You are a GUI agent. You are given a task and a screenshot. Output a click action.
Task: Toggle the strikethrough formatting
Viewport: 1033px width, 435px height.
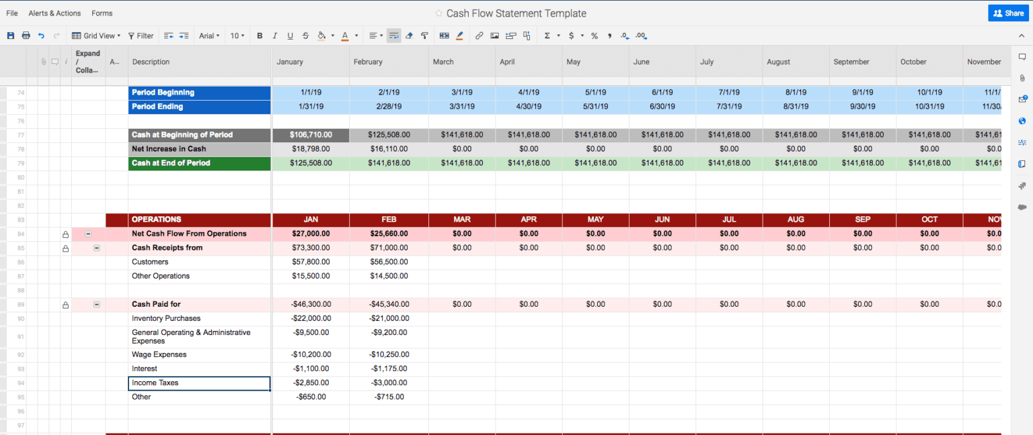tap(304, 36)
